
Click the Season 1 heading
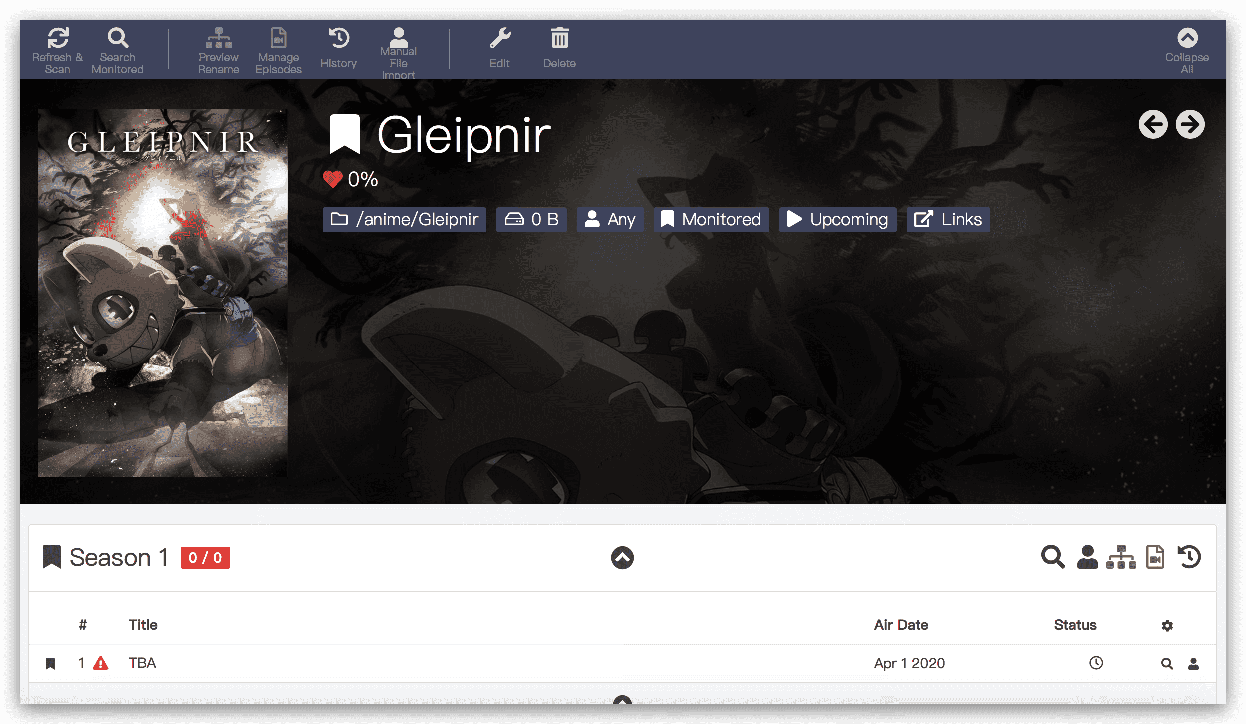[x=119, y=557]
